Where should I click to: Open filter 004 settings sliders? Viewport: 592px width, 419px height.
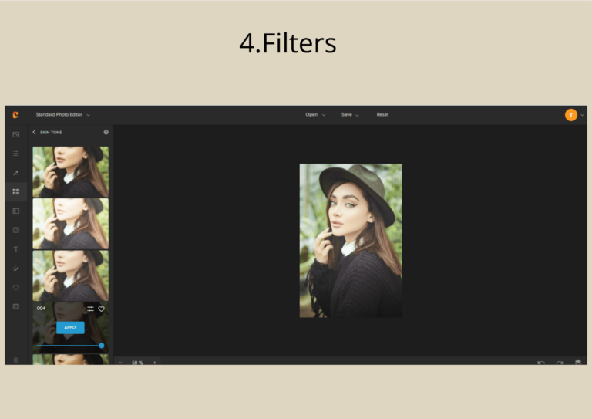tap(91, 309)
